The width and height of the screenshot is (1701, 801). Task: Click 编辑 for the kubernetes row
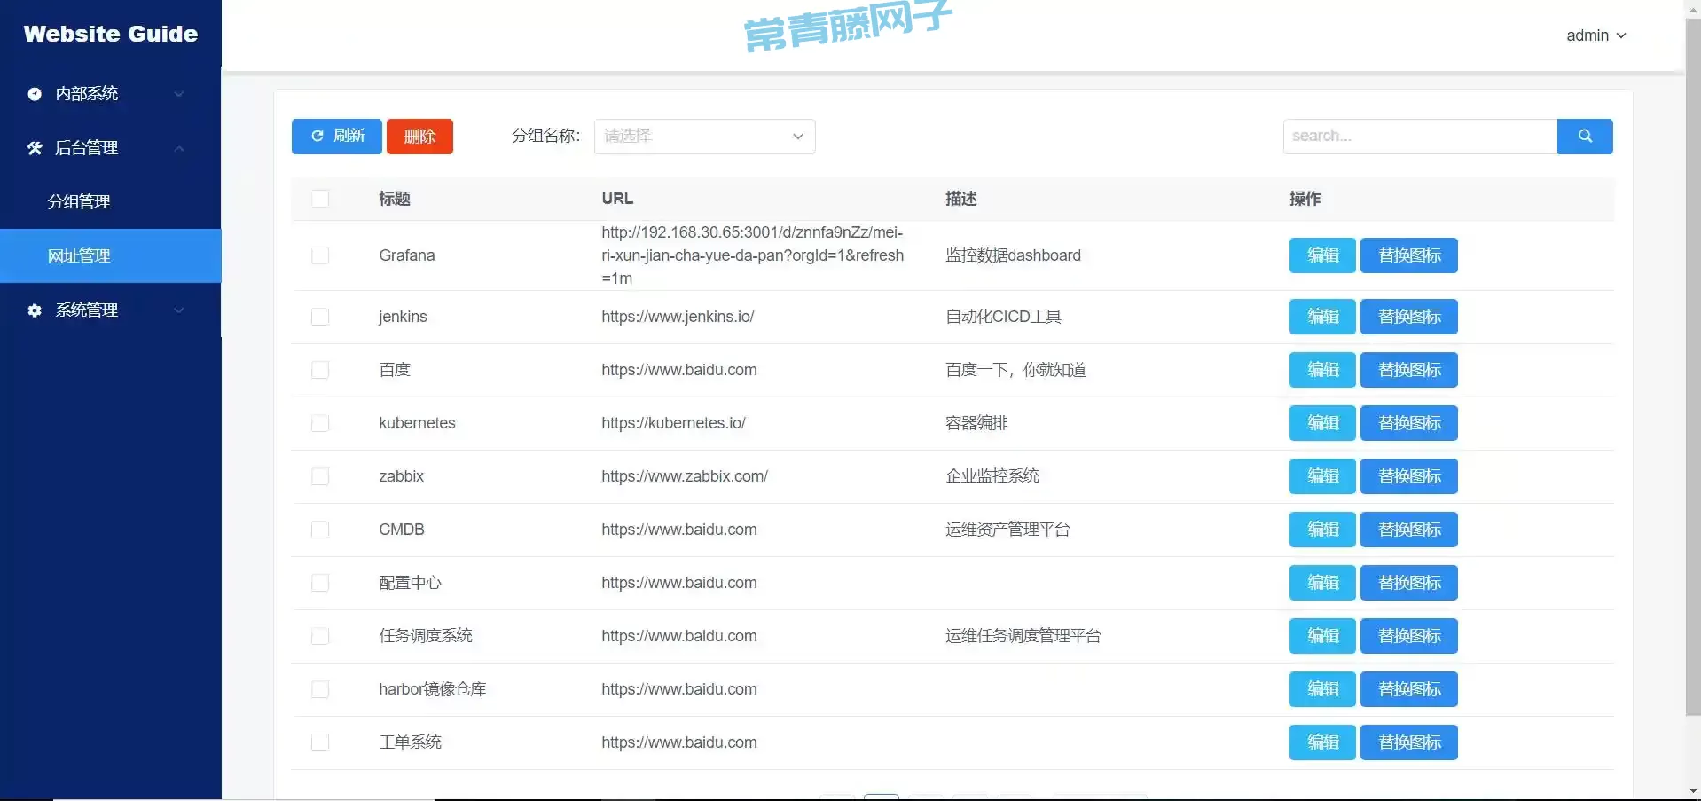[x=1321, y=423]
